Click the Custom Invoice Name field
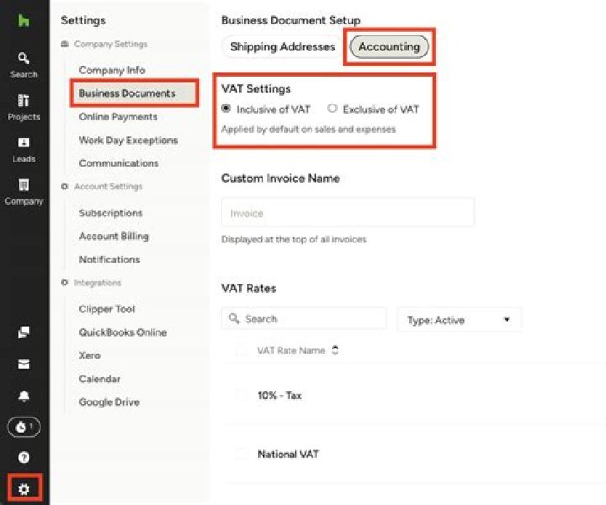The height and width of the screenshot is (505, 606). pyautogui.click(x=348, y=212)
